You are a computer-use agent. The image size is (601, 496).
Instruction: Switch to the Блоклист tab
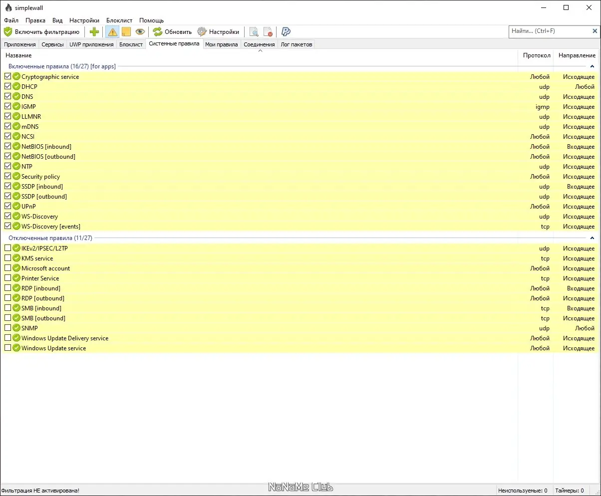point(131,44)
